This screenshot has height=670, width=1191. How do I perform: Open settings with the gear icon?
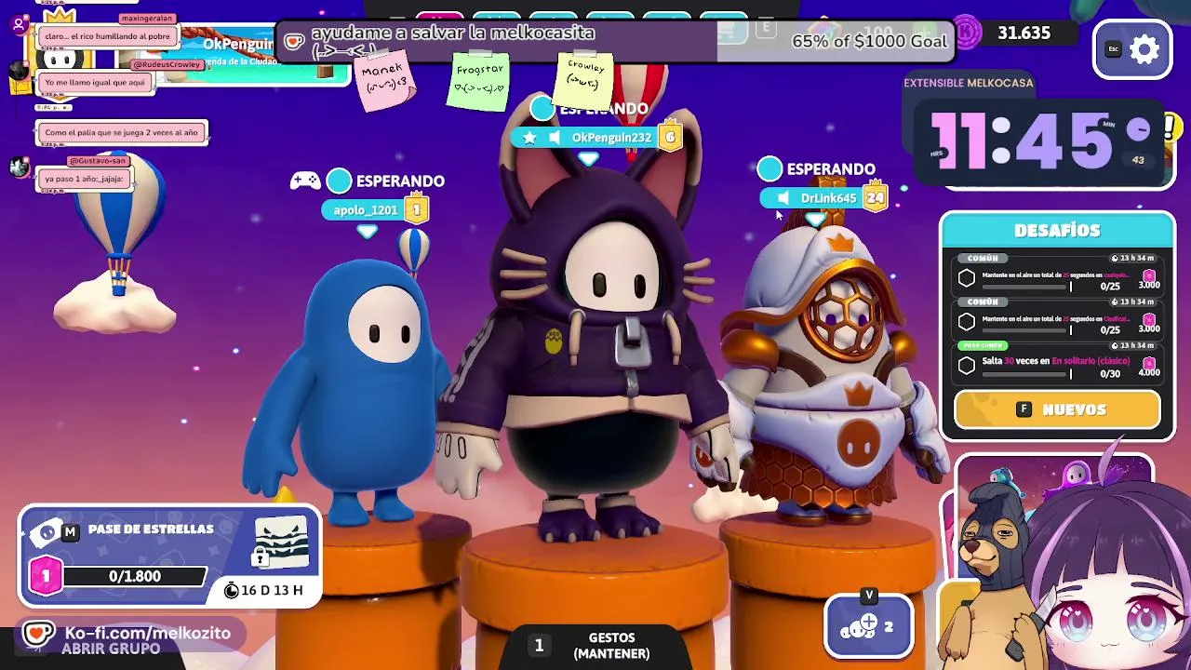1144,49
